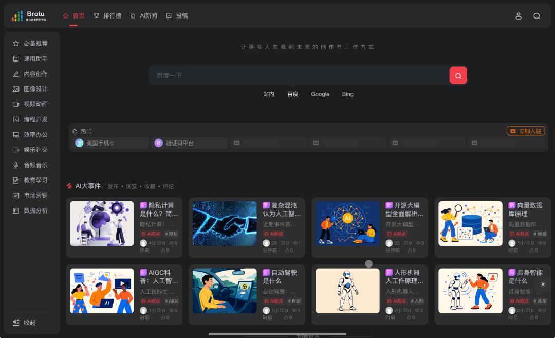555x338 pixels.
Task: Click the 隐私计算是什么 article title
Action: pyautogui.click(x=159, y=209)
